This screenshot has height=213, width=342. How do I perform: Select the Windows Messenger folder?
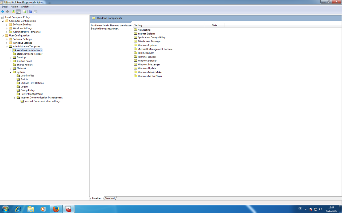(147, 64)
